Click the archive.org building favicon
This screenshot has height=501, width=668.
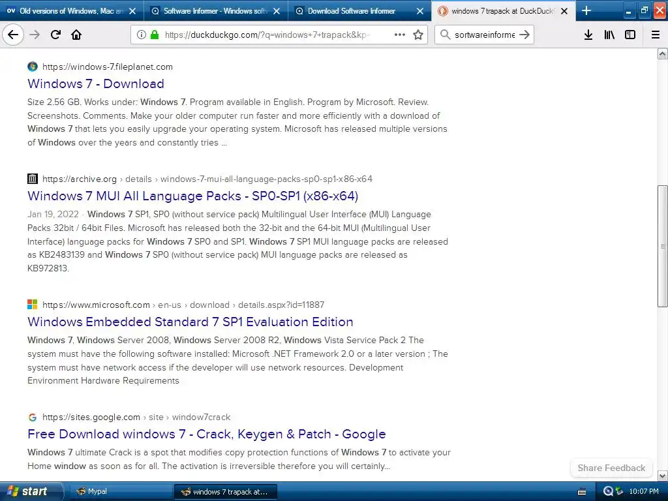[x=33, y=179]
